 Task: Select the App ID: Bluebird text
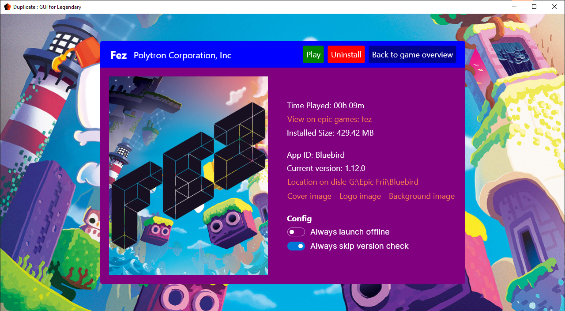coord(316,155)
